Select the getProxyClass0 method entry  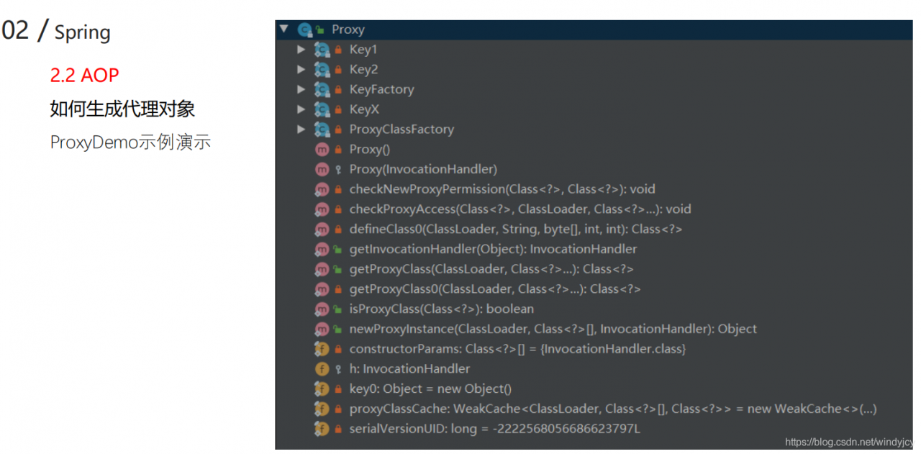(494, 289)
